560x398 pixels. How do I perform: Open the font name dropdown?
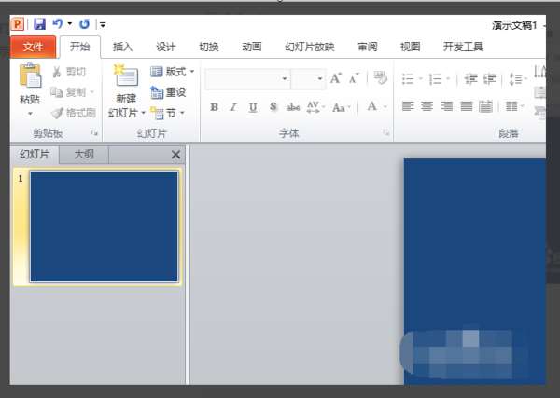(x=285, y=78)
